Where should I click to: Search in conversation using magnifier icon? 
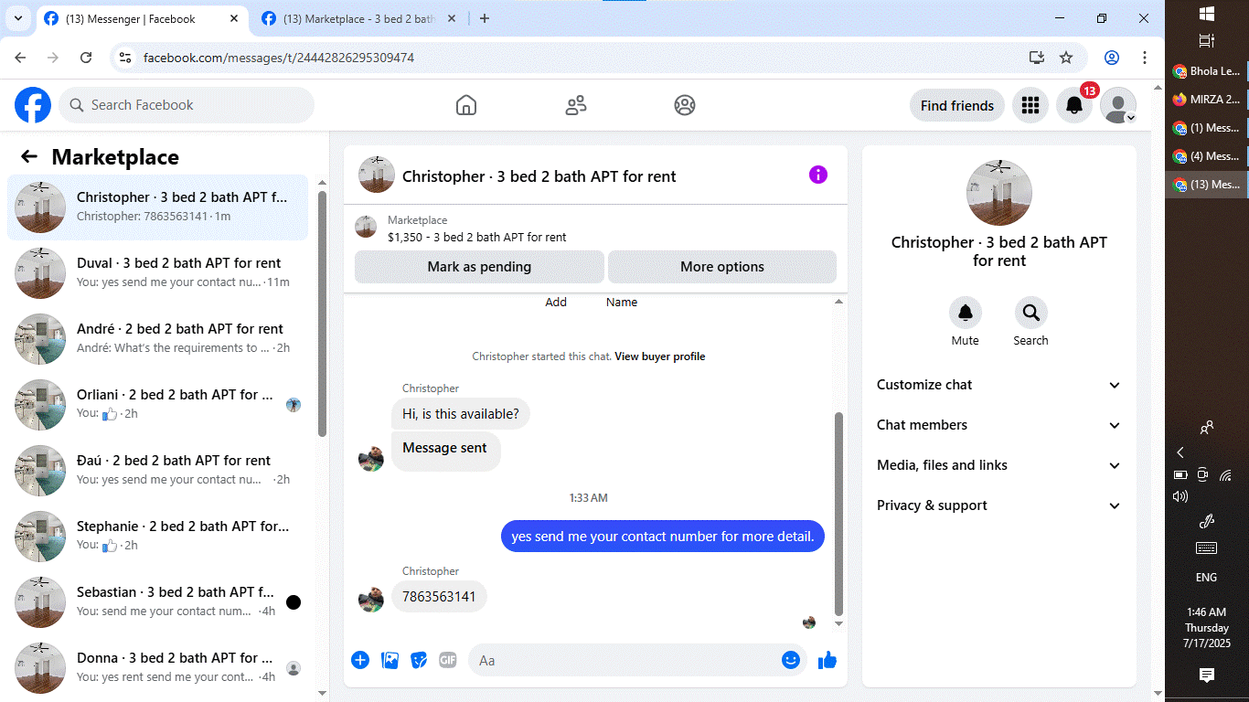point(1030,314)
